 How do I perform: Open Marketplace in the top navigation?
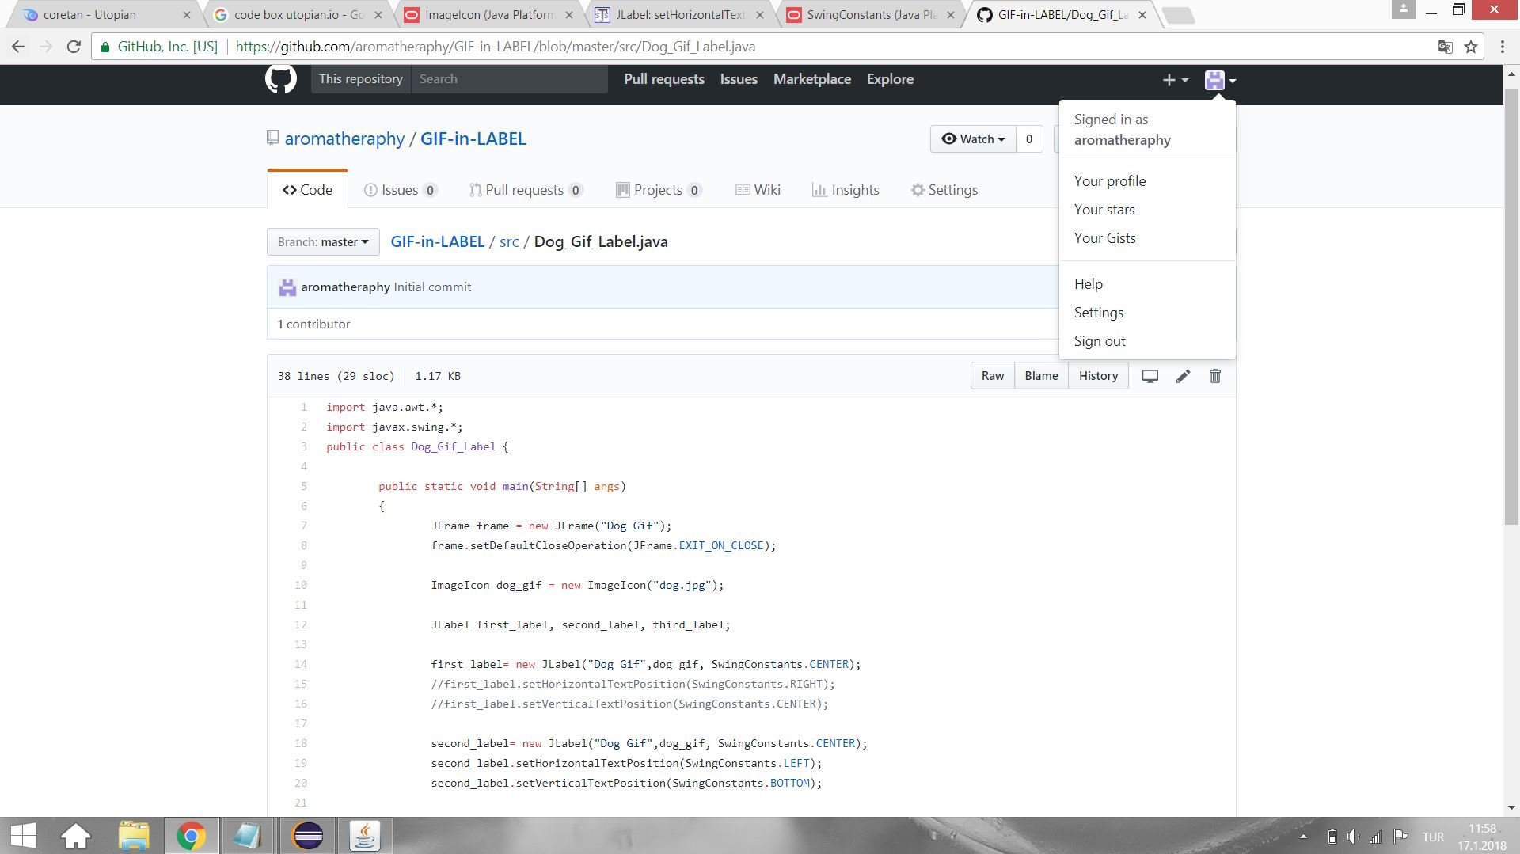812,79
